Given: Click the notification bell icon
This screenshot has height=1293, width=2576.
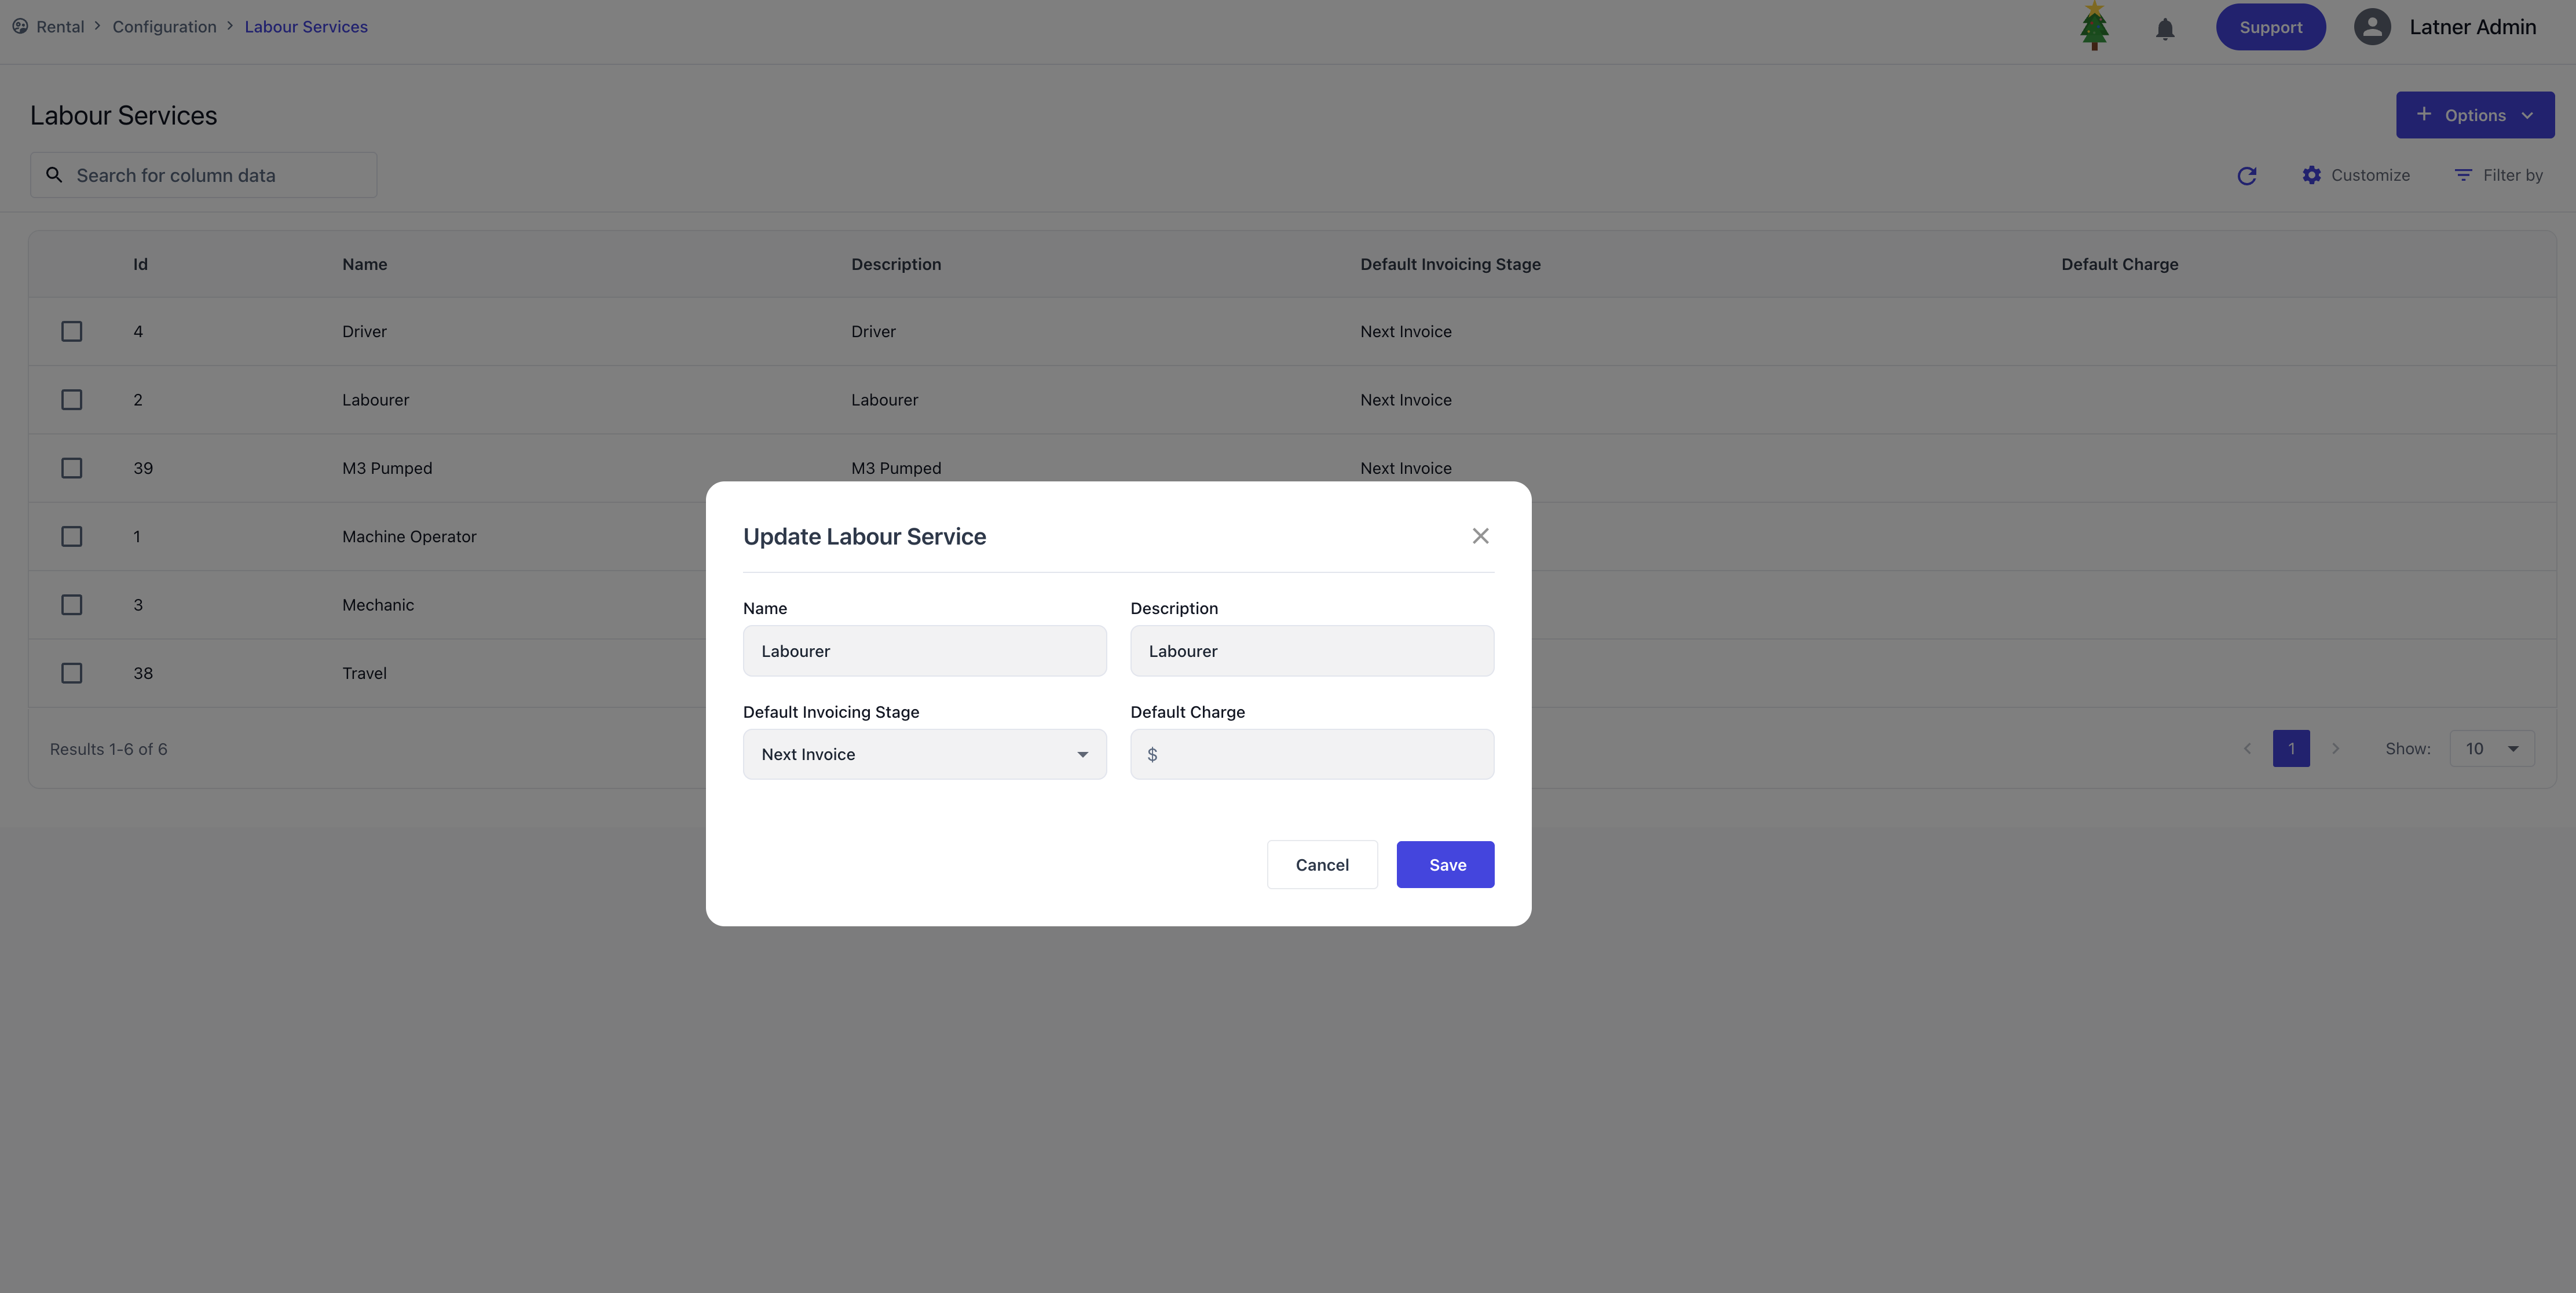Looking at the screenshot, I should coord(2165,28).
